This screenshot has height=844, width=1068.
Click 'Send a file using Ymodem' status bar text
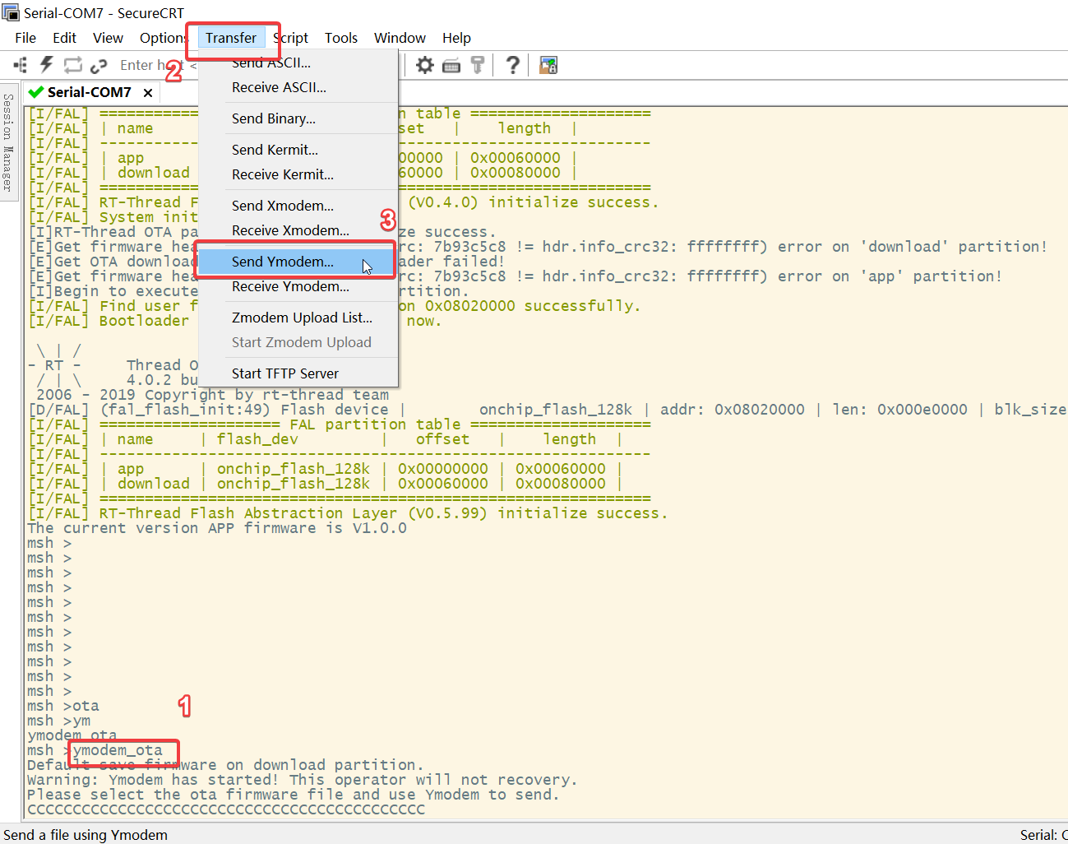[x=86, y=835]
